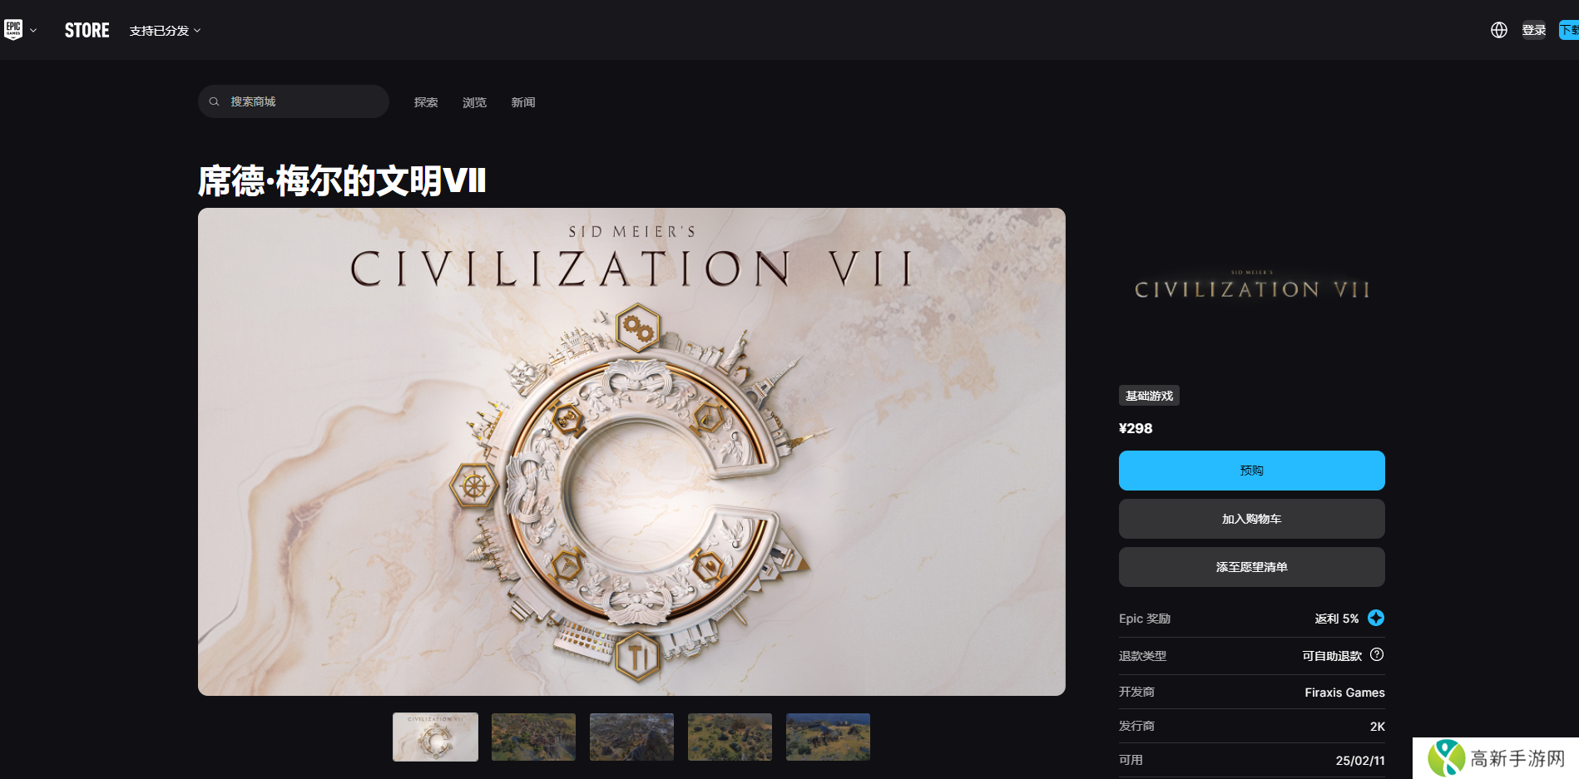Switch to the 浏览 tab
1579x779 pixels.
[474, 102]
